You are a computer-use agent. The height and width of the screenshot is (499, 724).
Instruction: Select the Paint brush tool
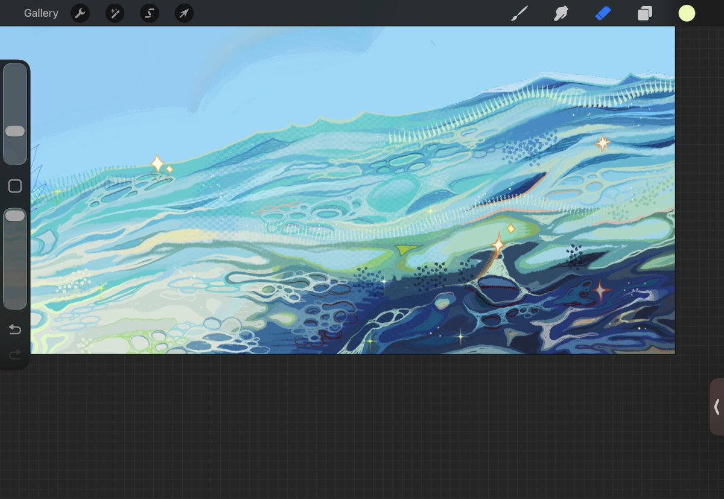519,13
